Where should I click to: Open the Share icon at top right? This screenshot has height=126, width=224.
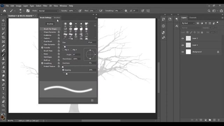coord(221,11)
